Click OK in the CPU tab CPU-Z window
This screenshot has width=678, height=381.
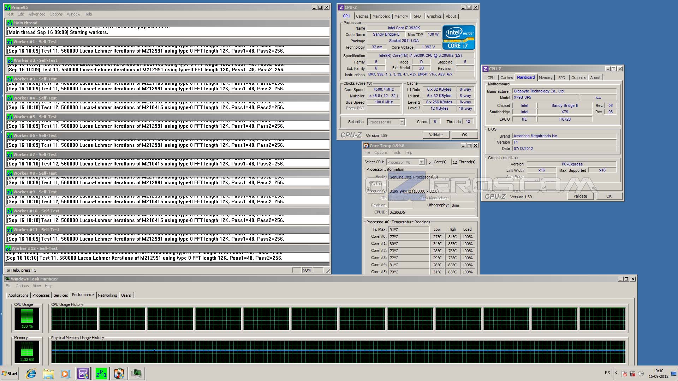[x=464, y=135]
